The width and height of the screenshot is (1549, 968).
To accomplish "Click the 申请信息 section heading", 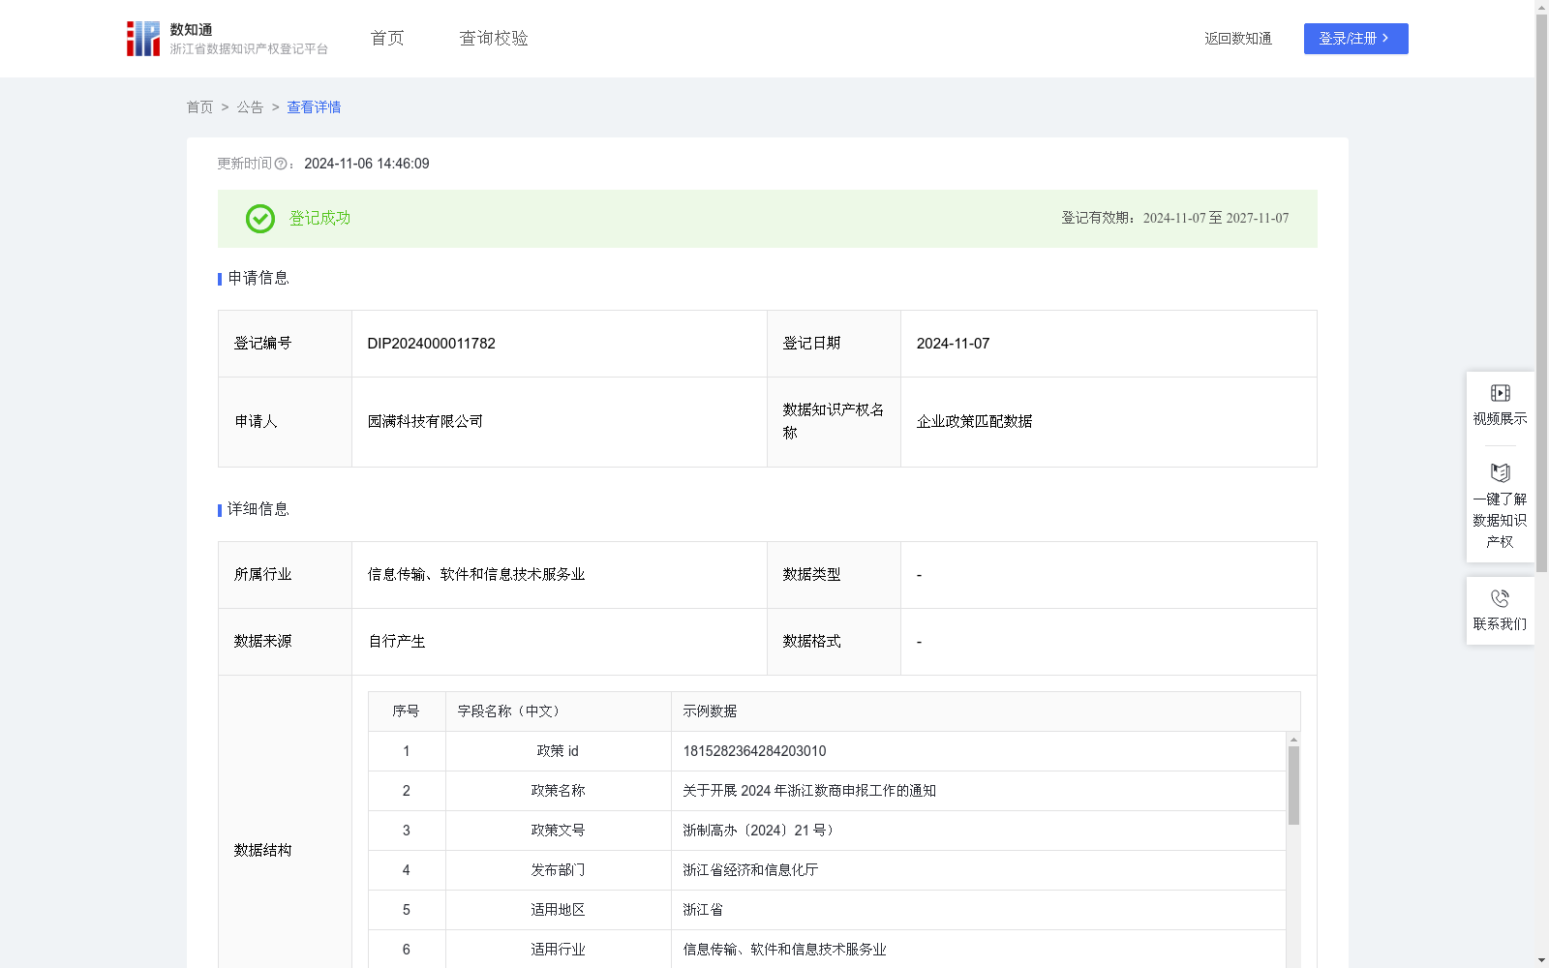I will point(258,279).
